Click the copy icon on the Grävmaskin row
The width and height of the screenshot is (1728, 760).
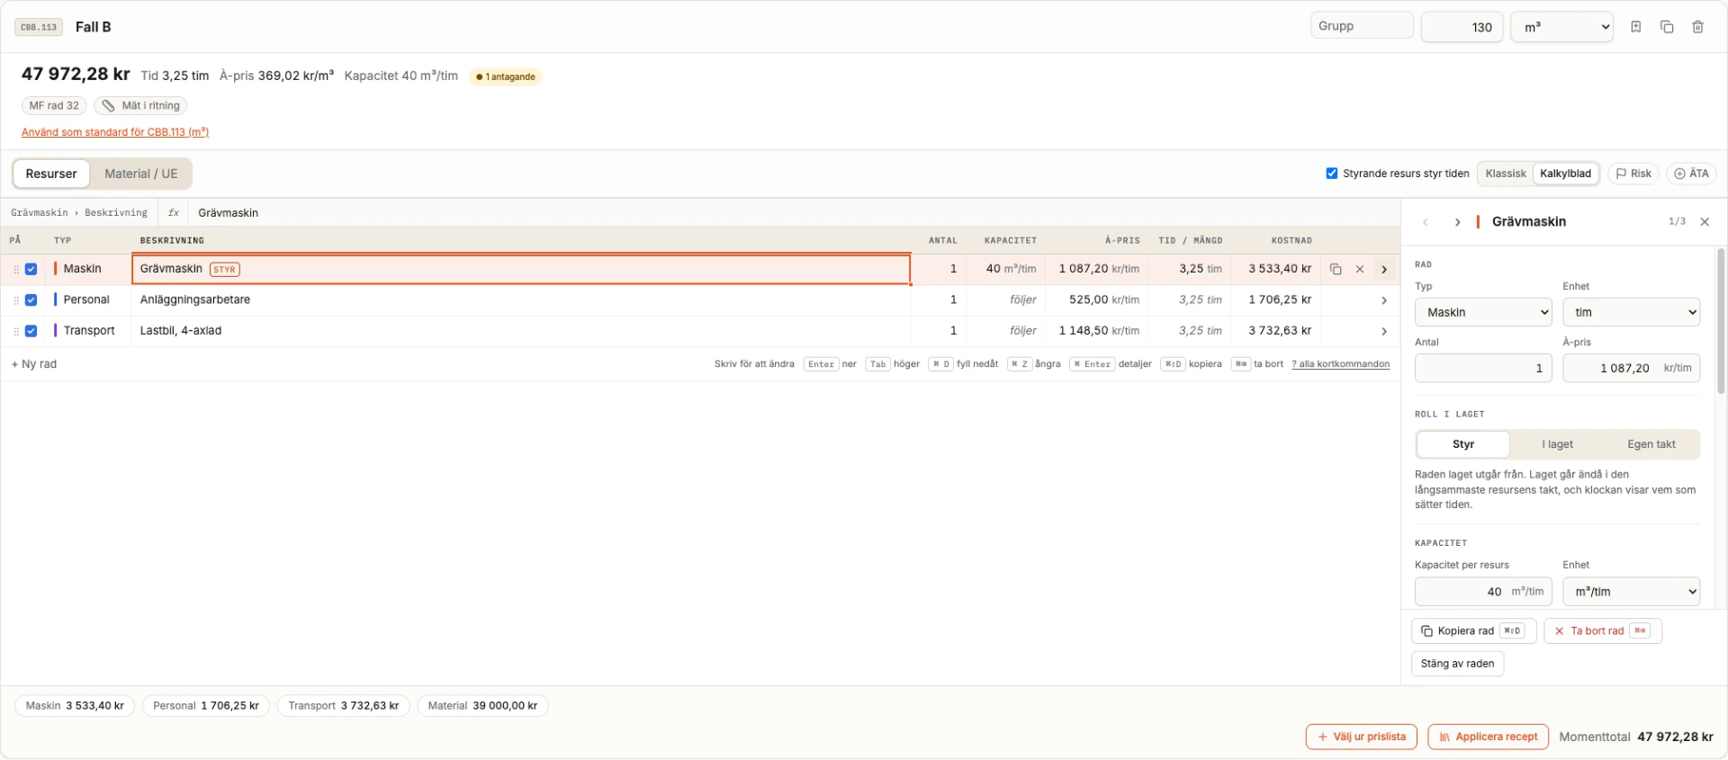(1336, 269)
